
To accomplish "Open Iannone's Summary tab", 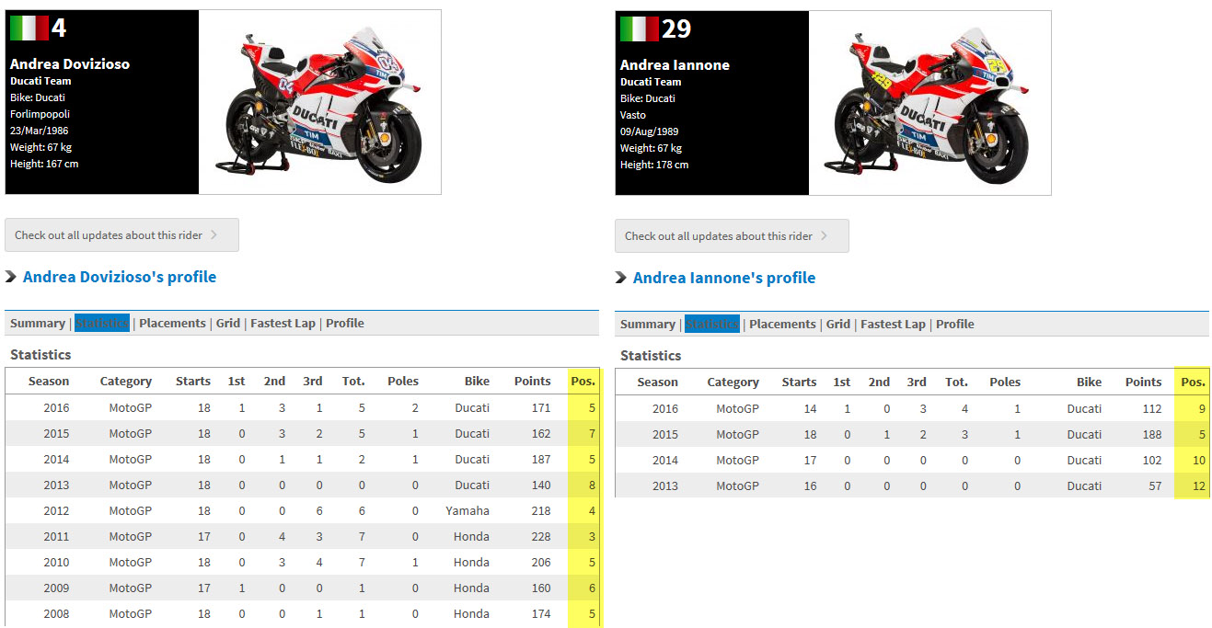I will point(647,325).
